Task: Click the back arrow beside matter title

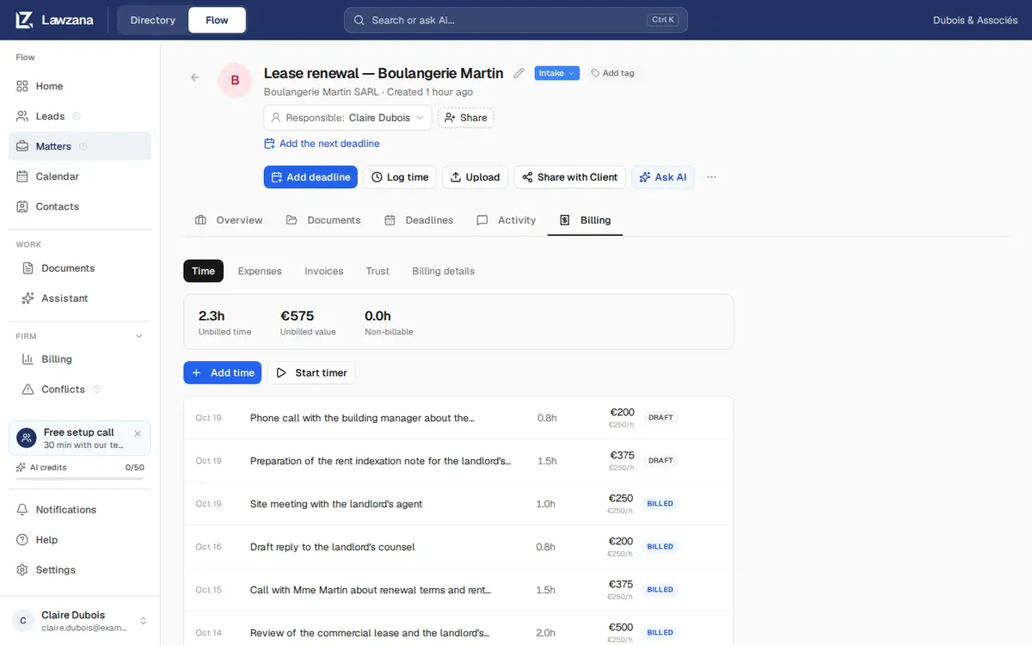Action: [x=194, y=77]
